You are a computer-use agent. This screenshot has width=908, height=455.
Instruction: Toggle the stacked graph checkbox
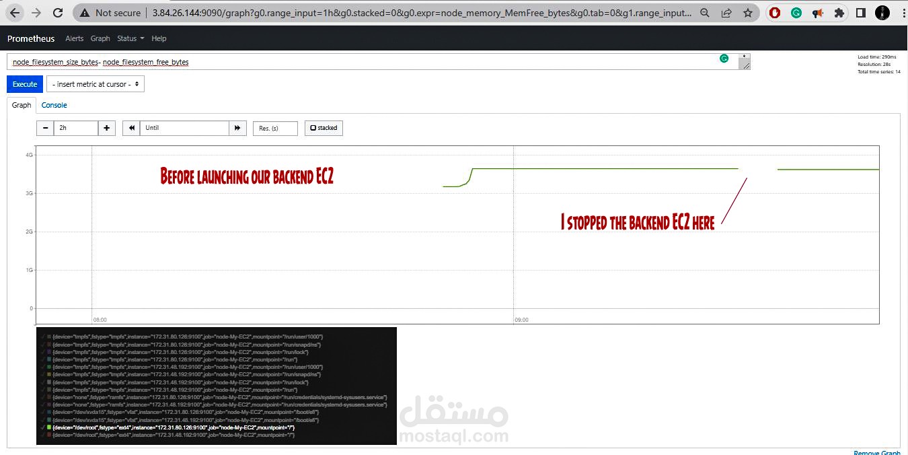pos(324,128)
